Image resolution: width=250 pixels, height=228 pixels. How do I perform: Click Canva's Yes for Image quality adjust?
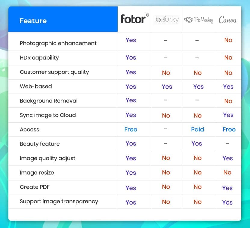point(228,159)
